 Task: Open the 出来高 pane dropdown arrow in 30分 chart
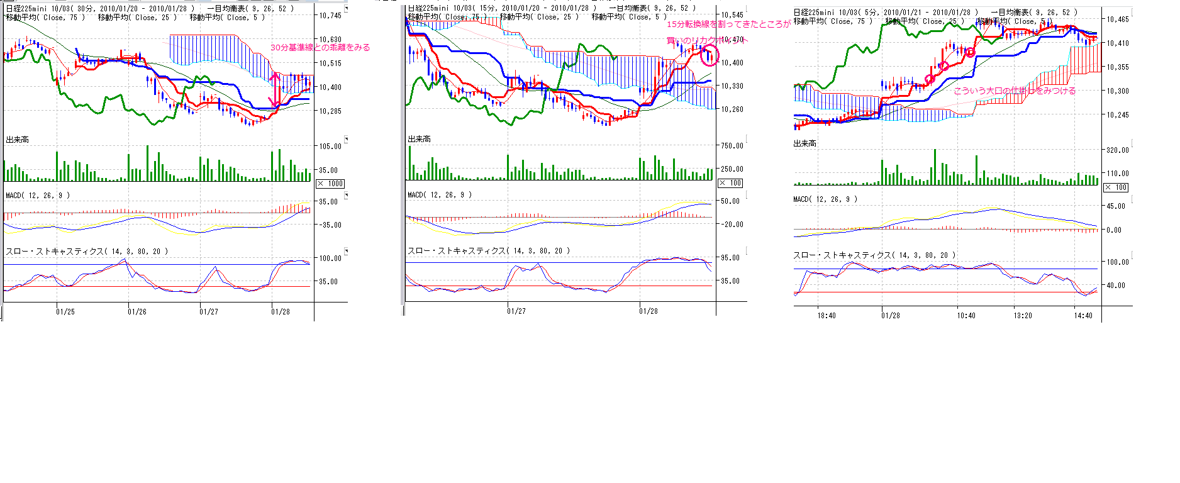346,139
